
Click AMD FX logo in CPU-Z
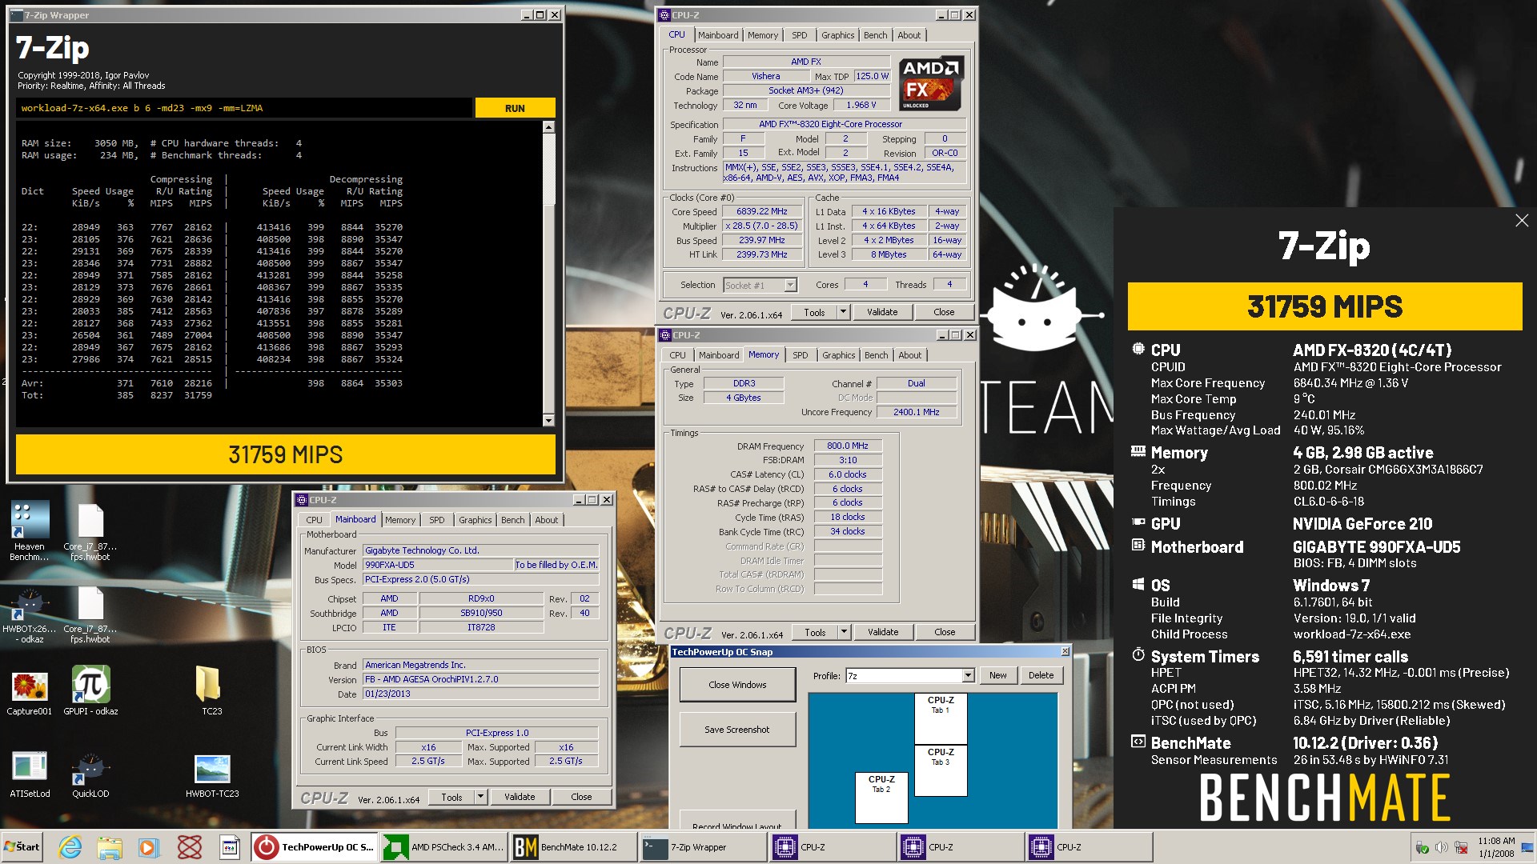tap(930, 83)
